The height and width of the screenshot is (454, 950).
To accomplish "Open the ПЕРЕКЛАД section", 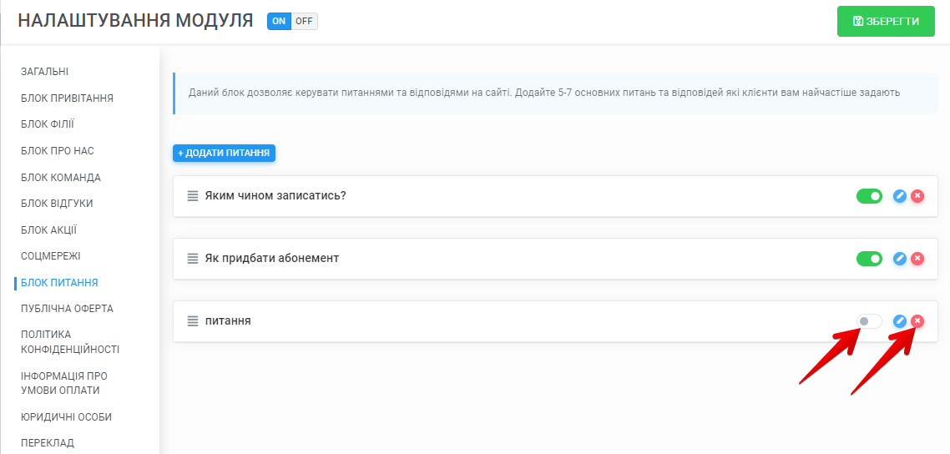I will click(48, 443).
